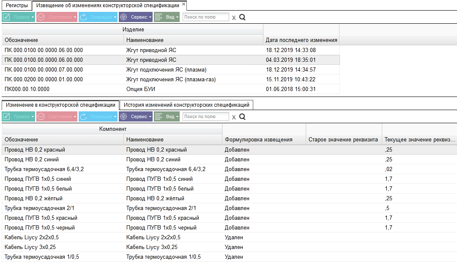Image resolution: width=457 pixels, height=271 pixels.
Task: Close the Извещение об изменениях tab
Action: (183, 4)
